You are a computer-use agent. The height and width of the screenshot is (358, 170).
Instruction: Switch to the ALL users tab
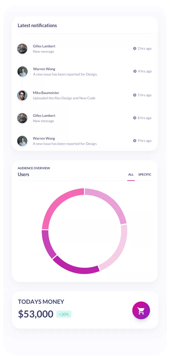coord(131,175)
